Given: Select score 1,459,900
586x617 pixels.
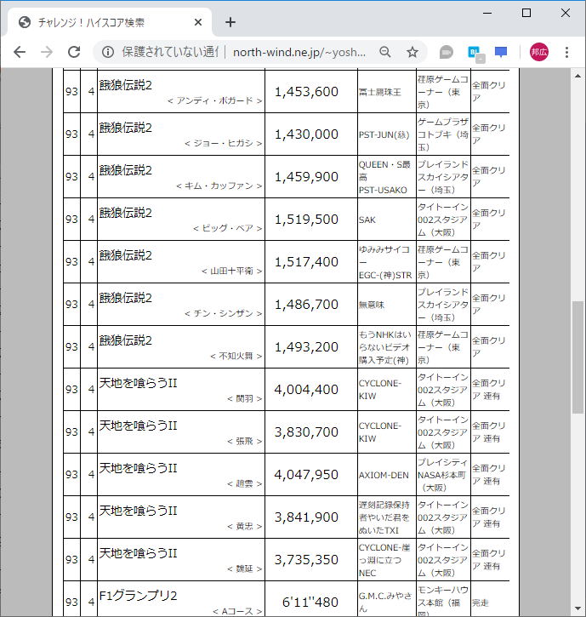Looking at the screenshot, I should click(306, 177).
